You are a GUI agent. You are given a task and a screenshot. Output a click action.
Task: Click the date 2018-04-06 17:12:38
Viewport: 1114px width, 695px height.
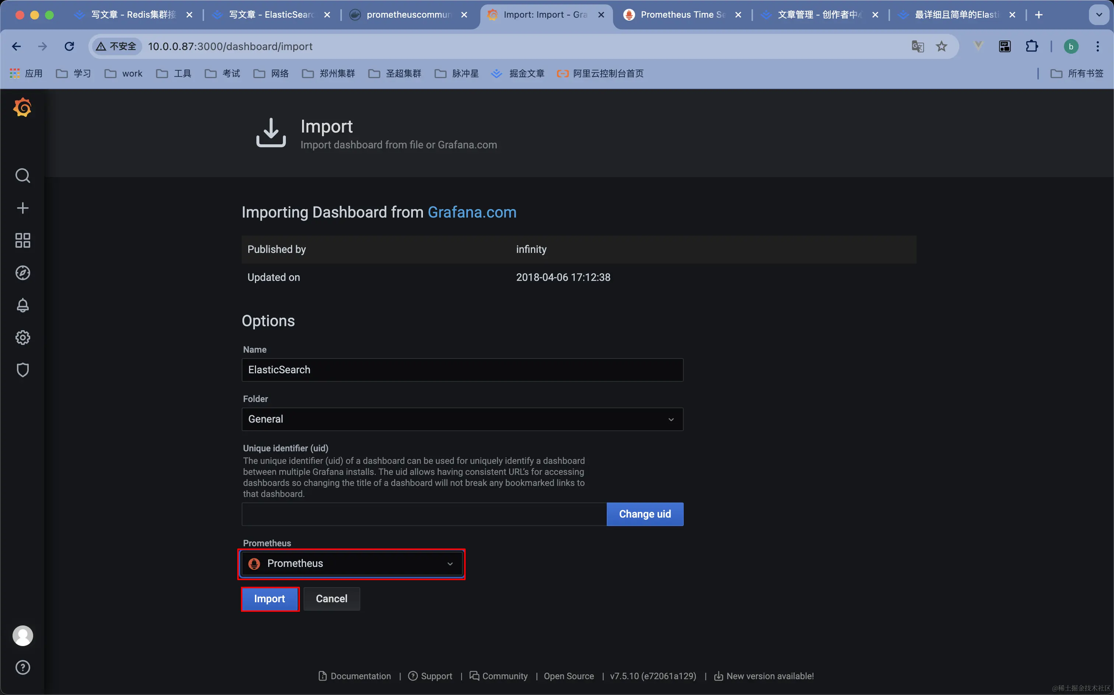point(563,277)
